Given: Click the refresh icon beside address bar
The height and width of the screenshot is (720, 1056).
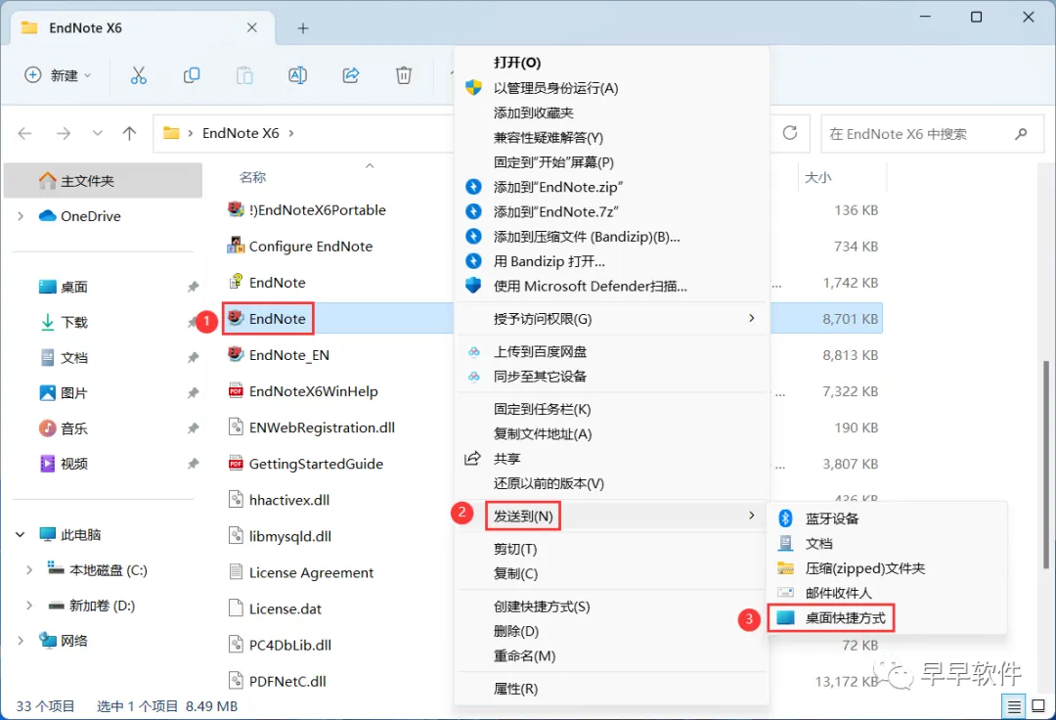Looking at the screenshot, I should [790, 133].
